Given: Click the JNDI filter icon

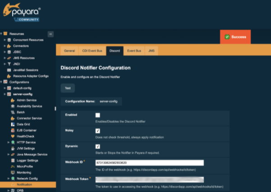Looking at the screenshot, I should [9, 64].
